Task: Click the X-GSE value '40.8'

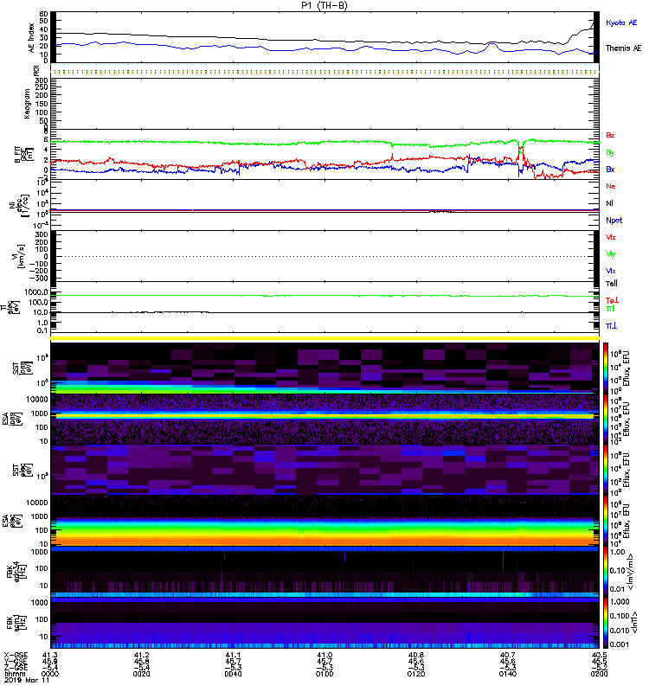Action: pos(416,655)
